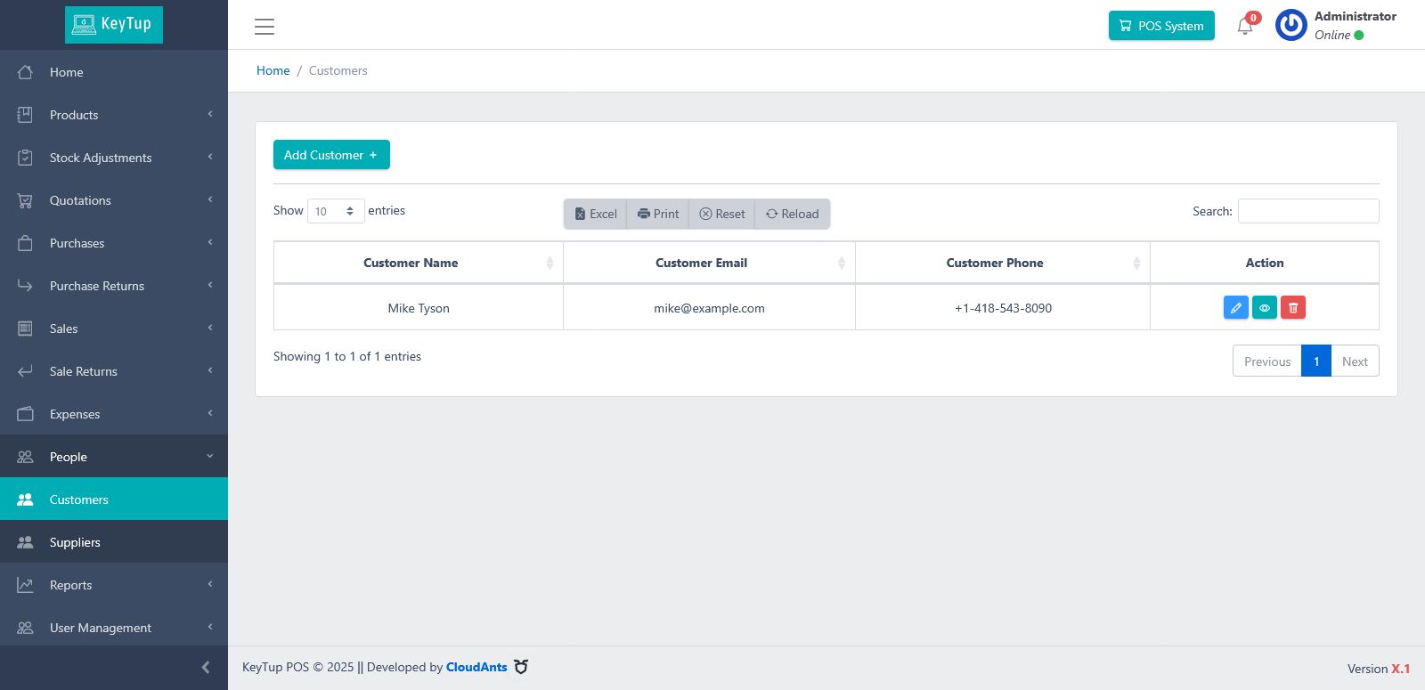
Task: View Mike Tyson details via eye icon
Action: click(1264, 308)
